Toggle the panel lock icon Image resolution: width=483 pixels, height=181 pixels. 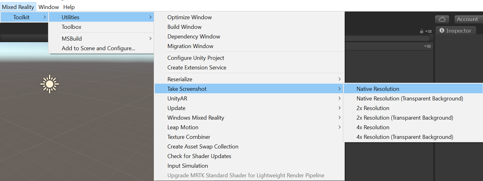point(421,31)
